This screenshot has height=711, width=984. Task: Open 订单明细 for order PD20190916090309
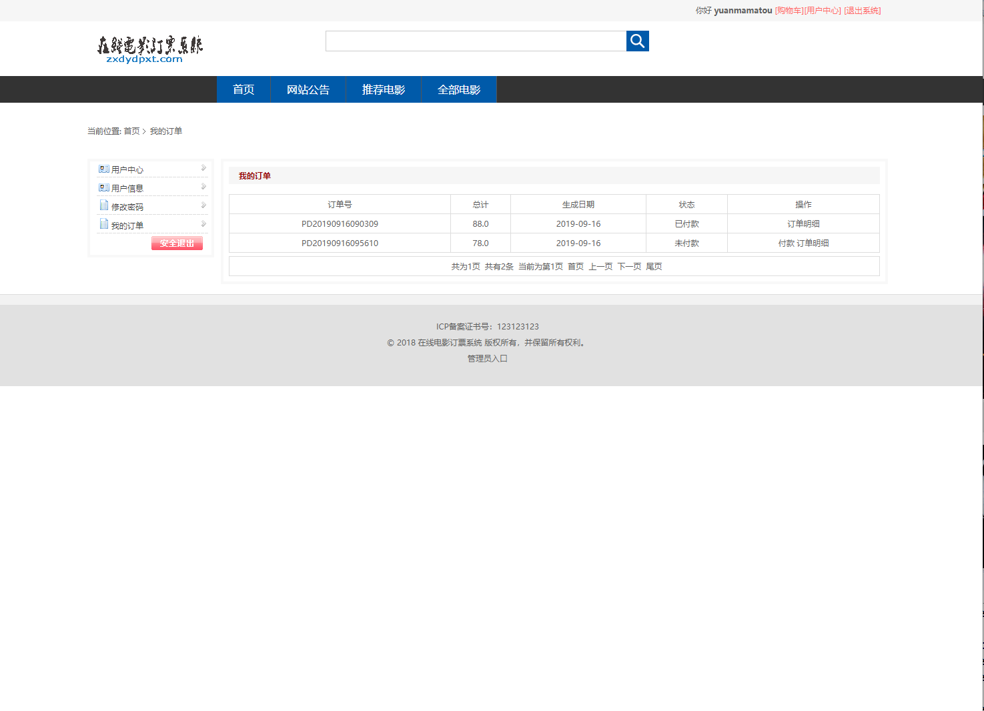[x=803, y=224]
